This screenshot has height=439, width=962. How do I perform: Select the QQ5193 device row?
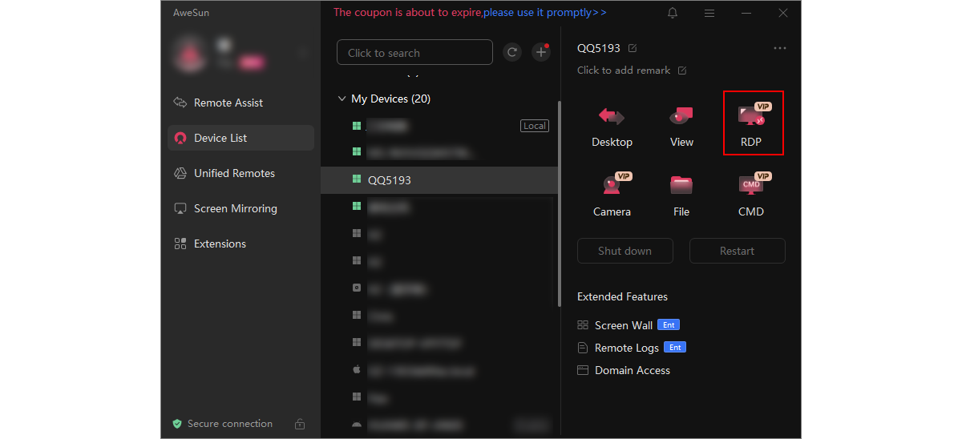(x=439, y=180)
